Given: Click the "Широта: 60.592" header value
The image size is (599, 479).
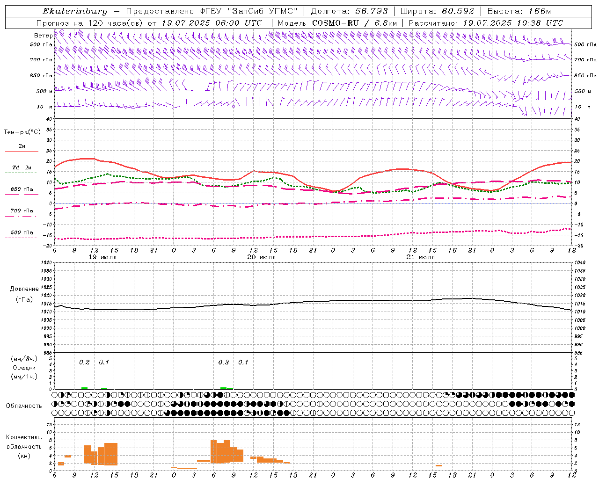Looking at the screenshot, I should click(x=437, y=11).
